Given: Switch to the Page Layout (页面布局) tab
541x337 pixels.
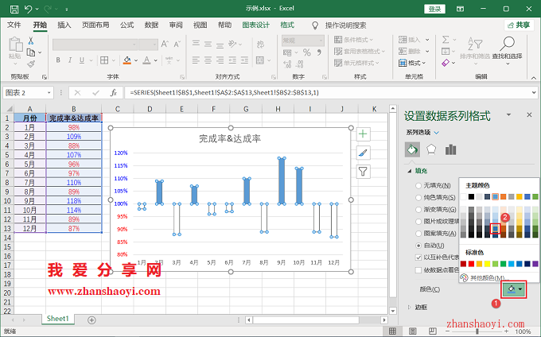Looking at the screenshot, I should tap(95, 25).
